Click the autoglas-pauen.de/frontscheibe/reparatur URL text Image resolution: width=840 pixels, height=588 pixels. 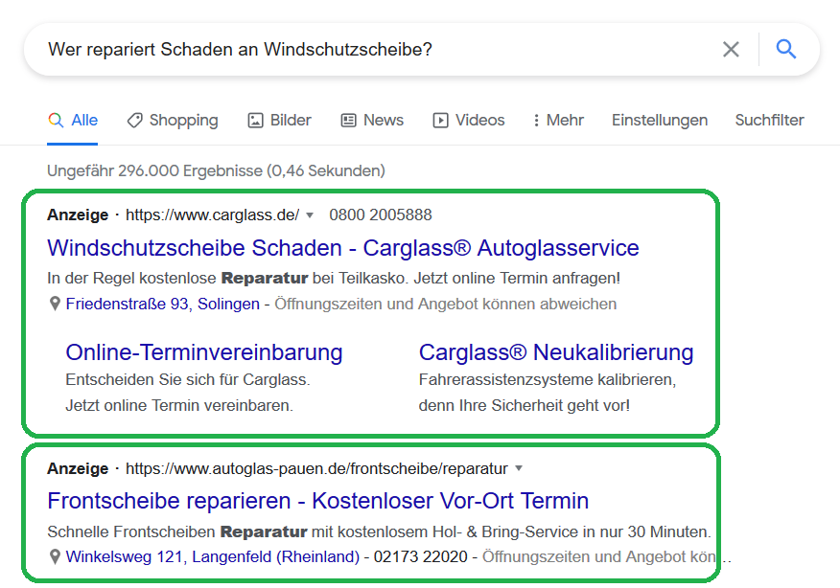click(316, 468)
